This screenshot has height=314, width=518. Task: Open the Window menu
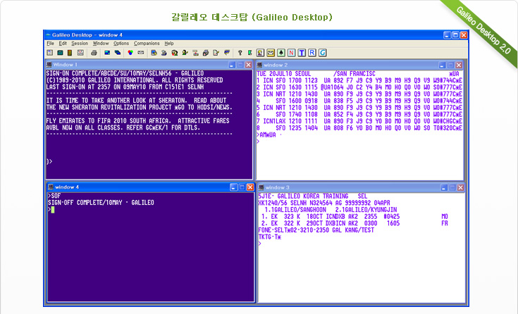click(100, 43)
